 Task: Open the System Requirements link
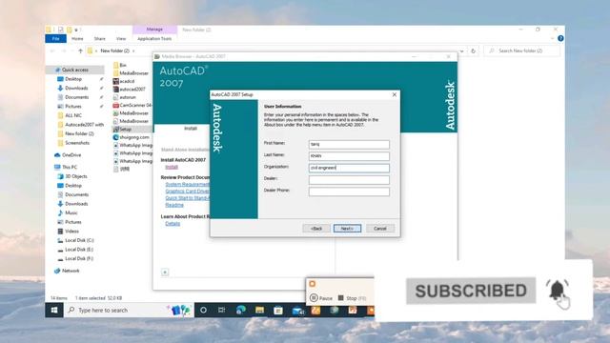tap(187, 184)
